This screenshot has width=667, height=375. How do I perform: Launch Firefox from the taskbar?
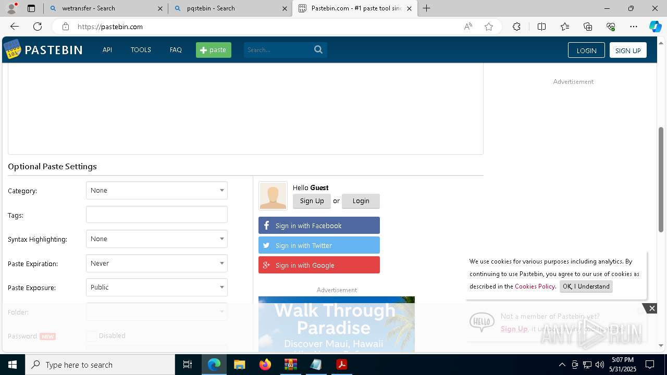pos(265,365)
